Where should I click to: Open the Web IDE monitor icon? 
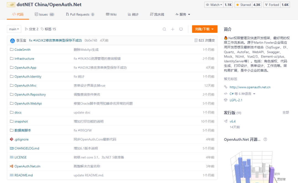click(181, 29)
